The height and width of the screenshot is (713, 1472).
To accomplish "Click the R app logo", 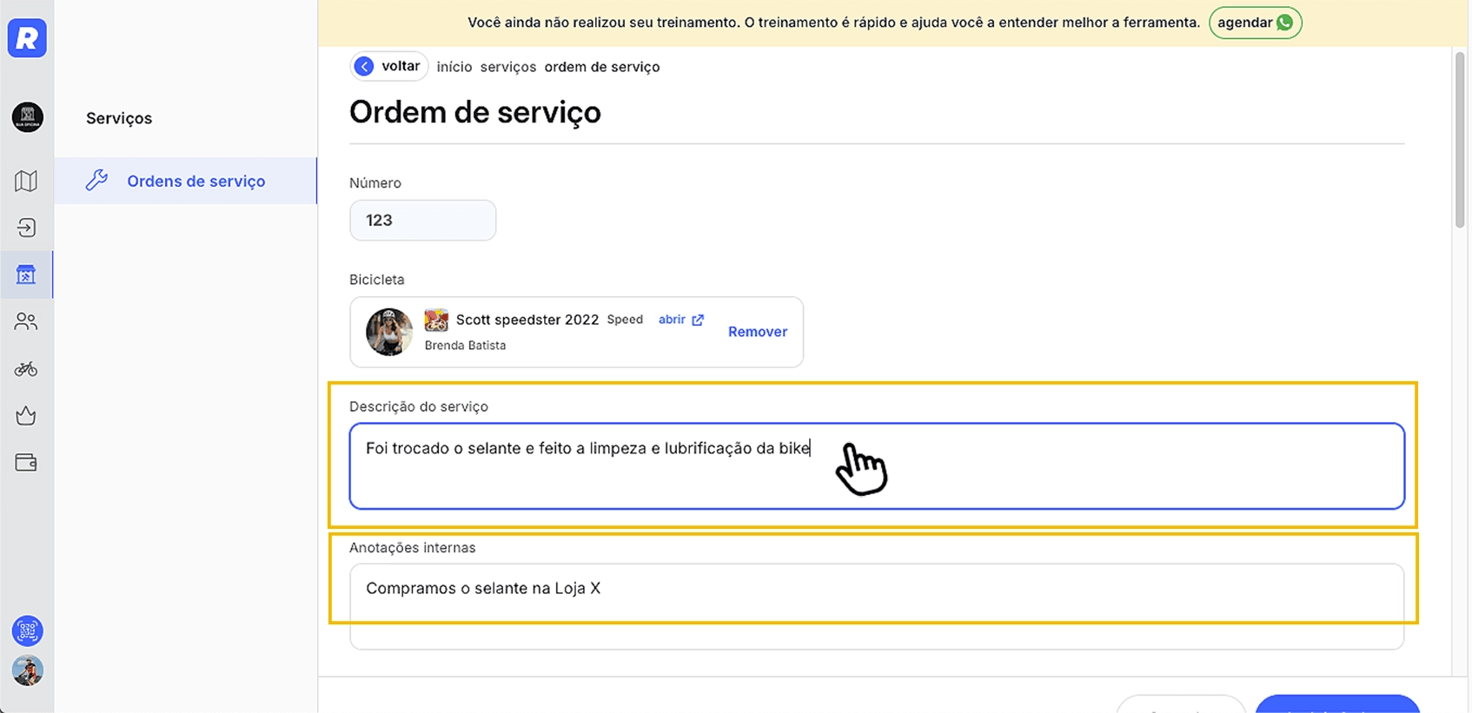I will tap(27, 38).
